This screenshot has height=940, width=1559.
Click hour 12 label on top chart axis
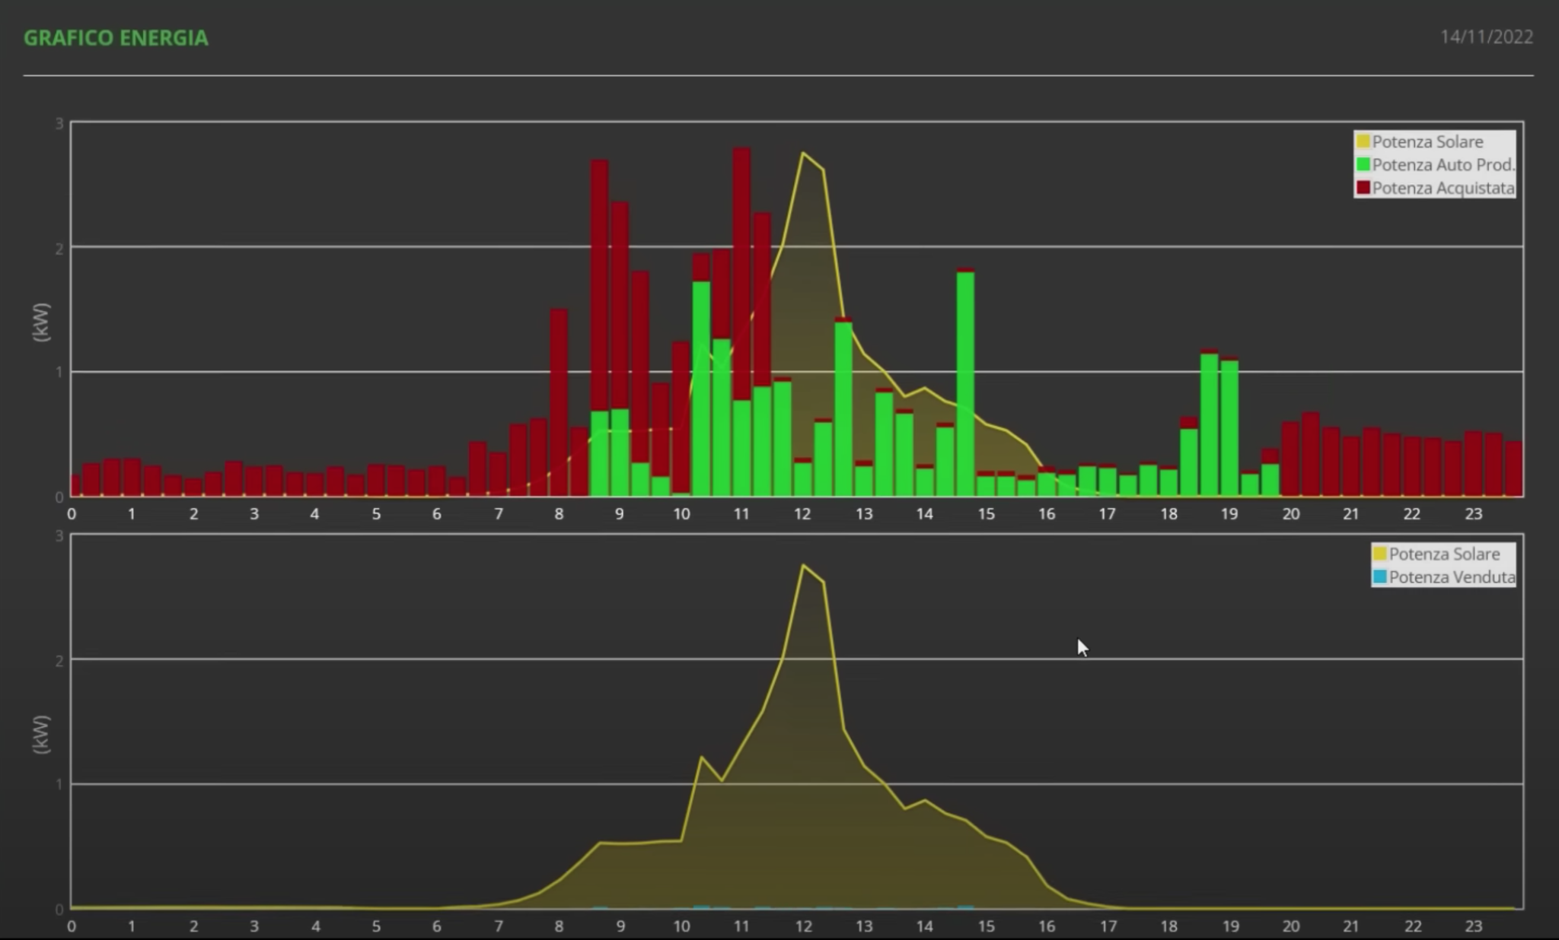click(802, 514)
